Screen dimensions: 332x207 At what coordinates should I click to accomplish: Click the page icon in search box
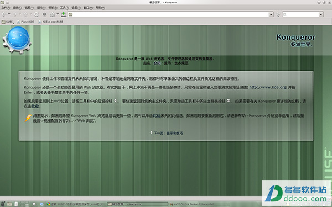coord(285,14)
